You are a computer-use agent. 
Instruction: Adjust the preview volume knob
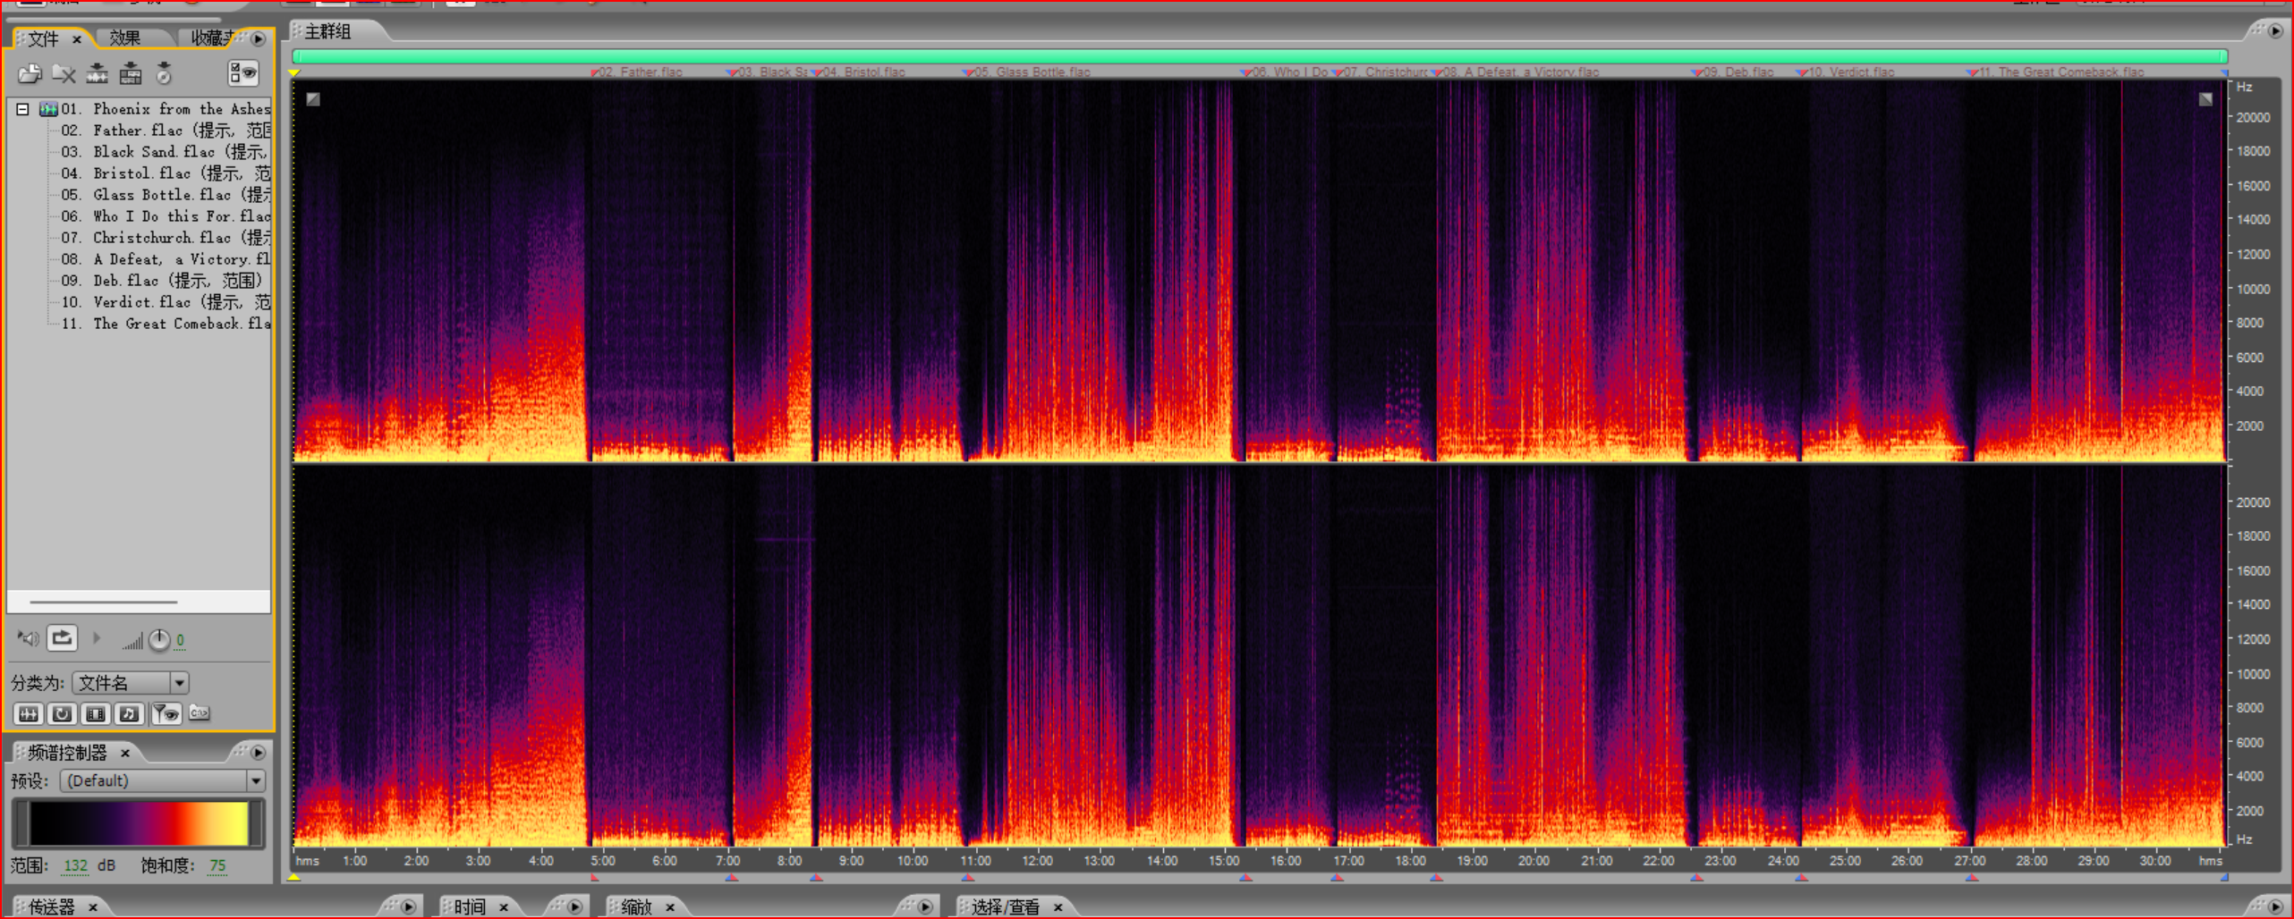[158, 640]
